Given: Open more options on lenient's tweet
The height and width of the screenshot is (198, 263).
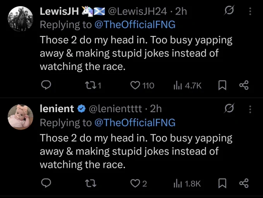Looking at the screenshot, I should pyautogui.click(x=250, y=109).
